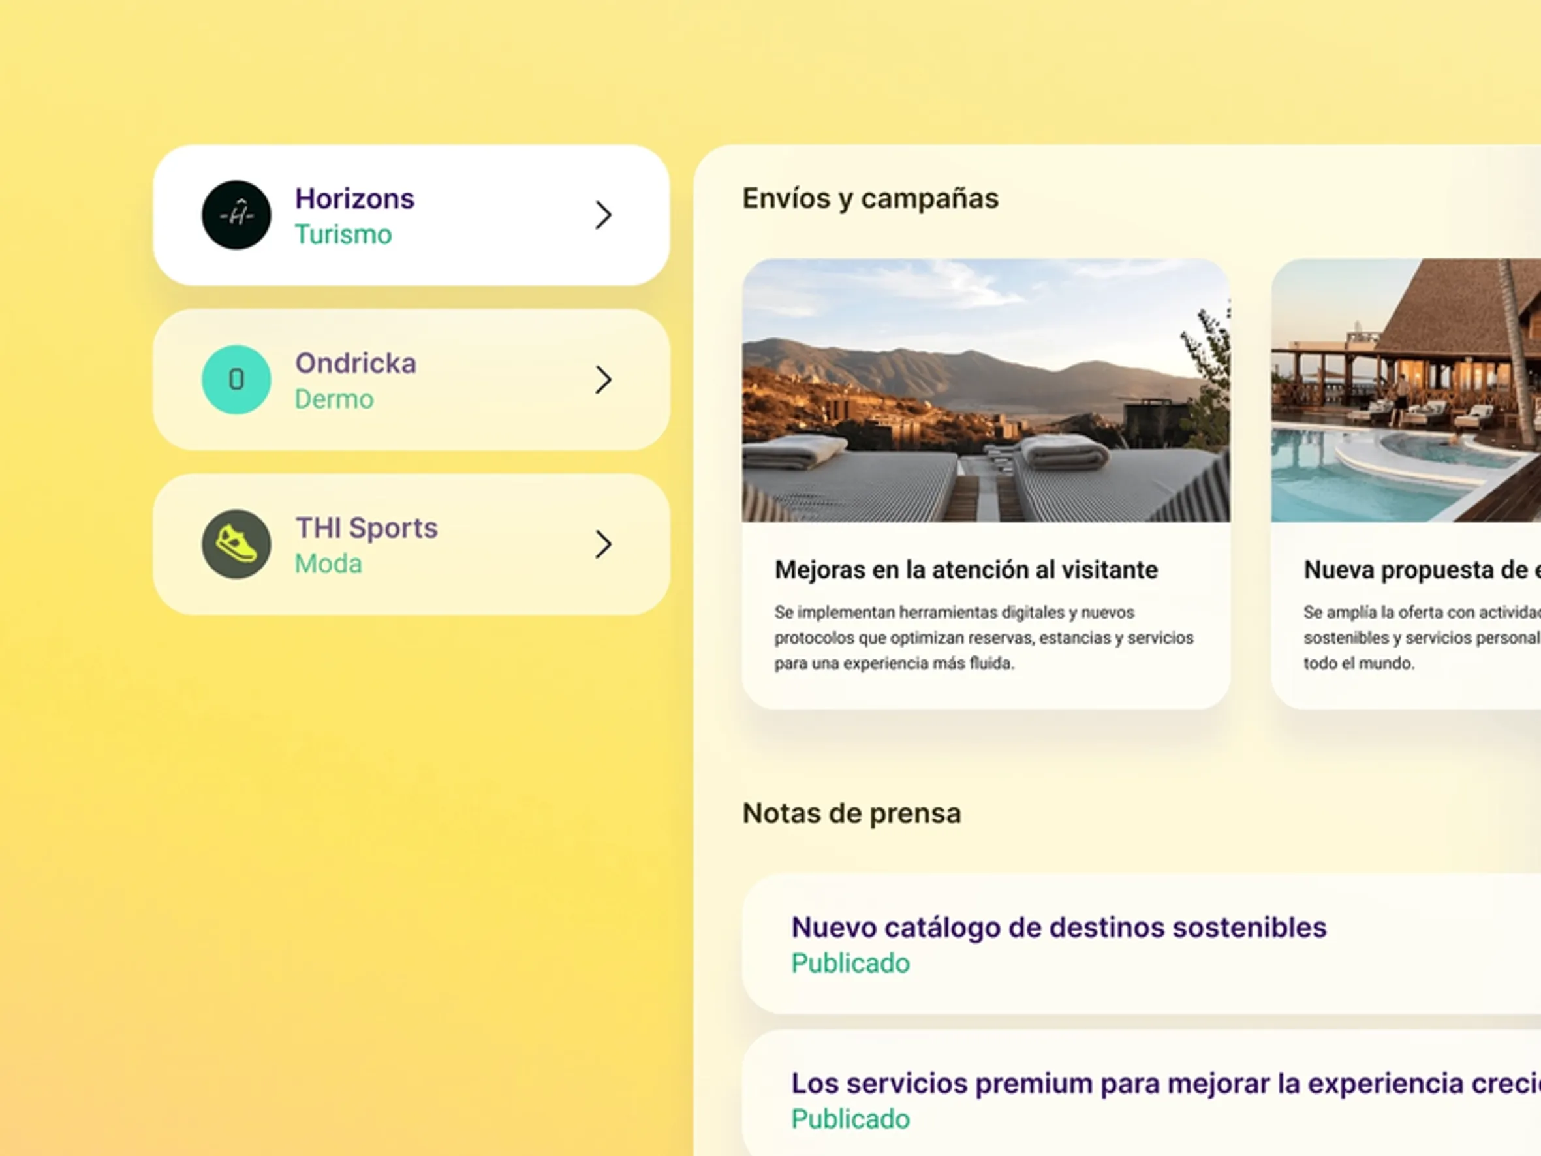Viewport: 1541px width, 1156px height.
Task: Click the Ondricka Dermo brand entry
Action: coord(411,380)
